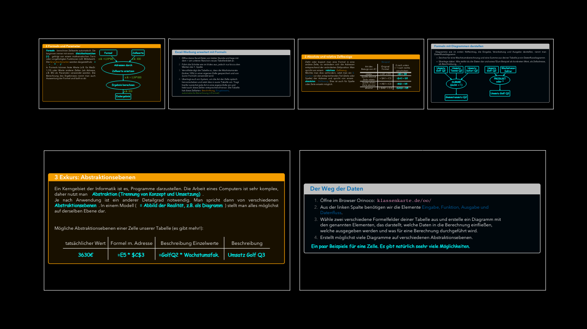587x329 pixels.
Task: Click the 'Umsatz Safari Q2' box
Action: [472, 69]
